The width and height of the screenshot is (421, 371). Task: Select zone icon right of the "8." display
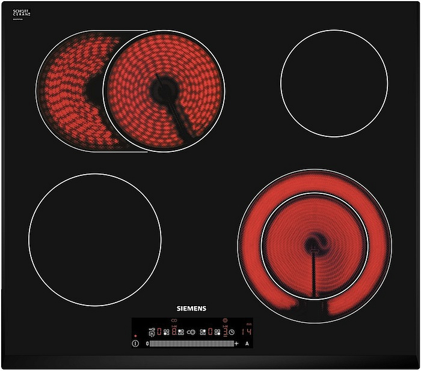(180, 332)
